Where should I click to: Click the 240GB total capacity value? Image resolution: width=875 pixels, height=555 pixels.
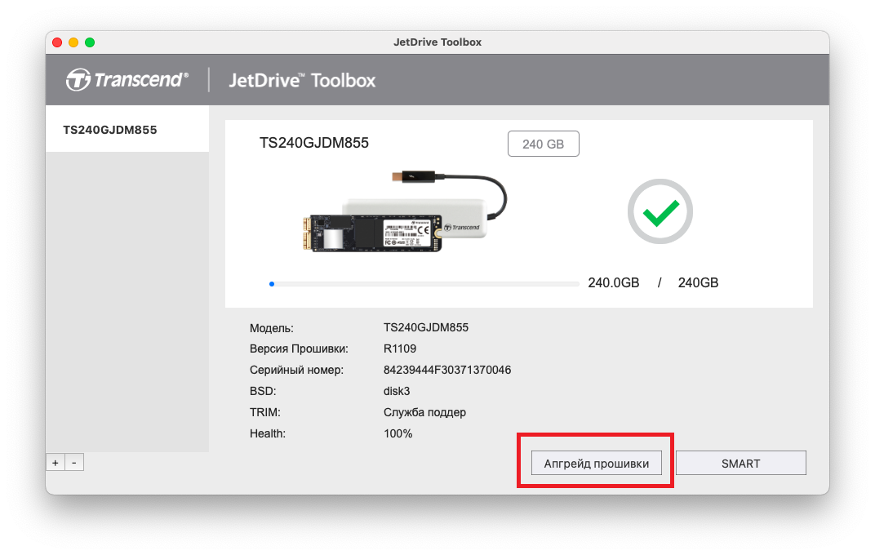(x=698, y=282)
